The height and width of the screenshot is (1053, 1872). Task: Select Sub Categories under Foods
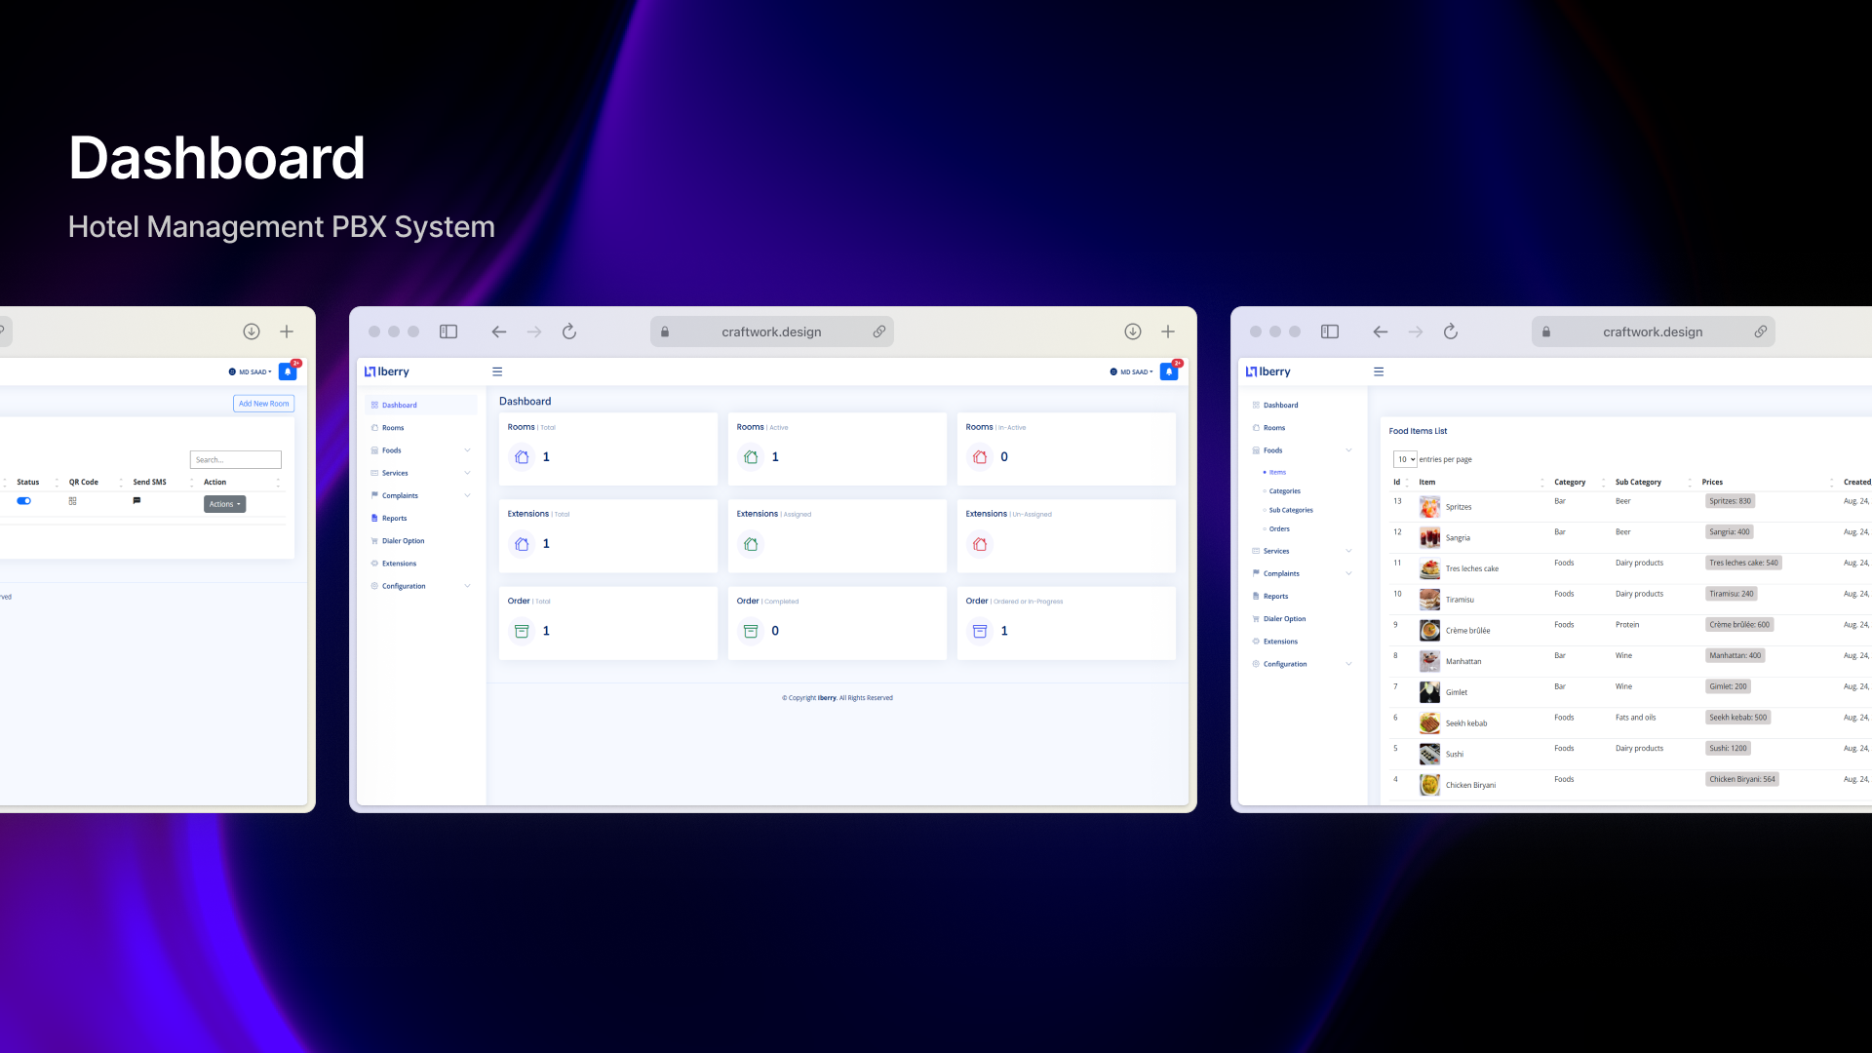click(x=1290, y=510)
